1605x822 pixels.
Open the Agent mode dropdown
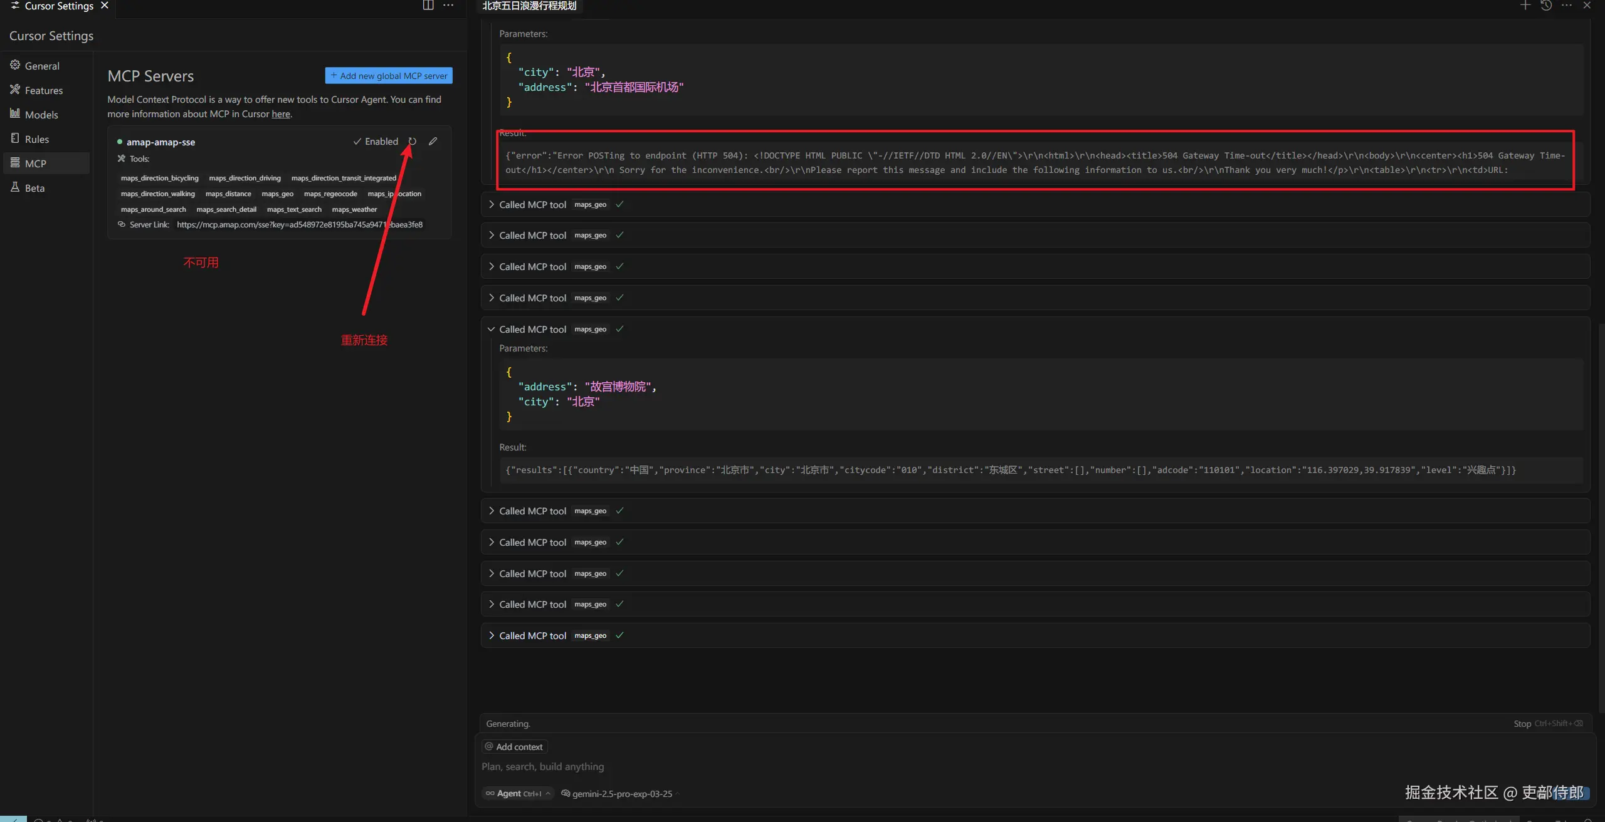[518, 793]
